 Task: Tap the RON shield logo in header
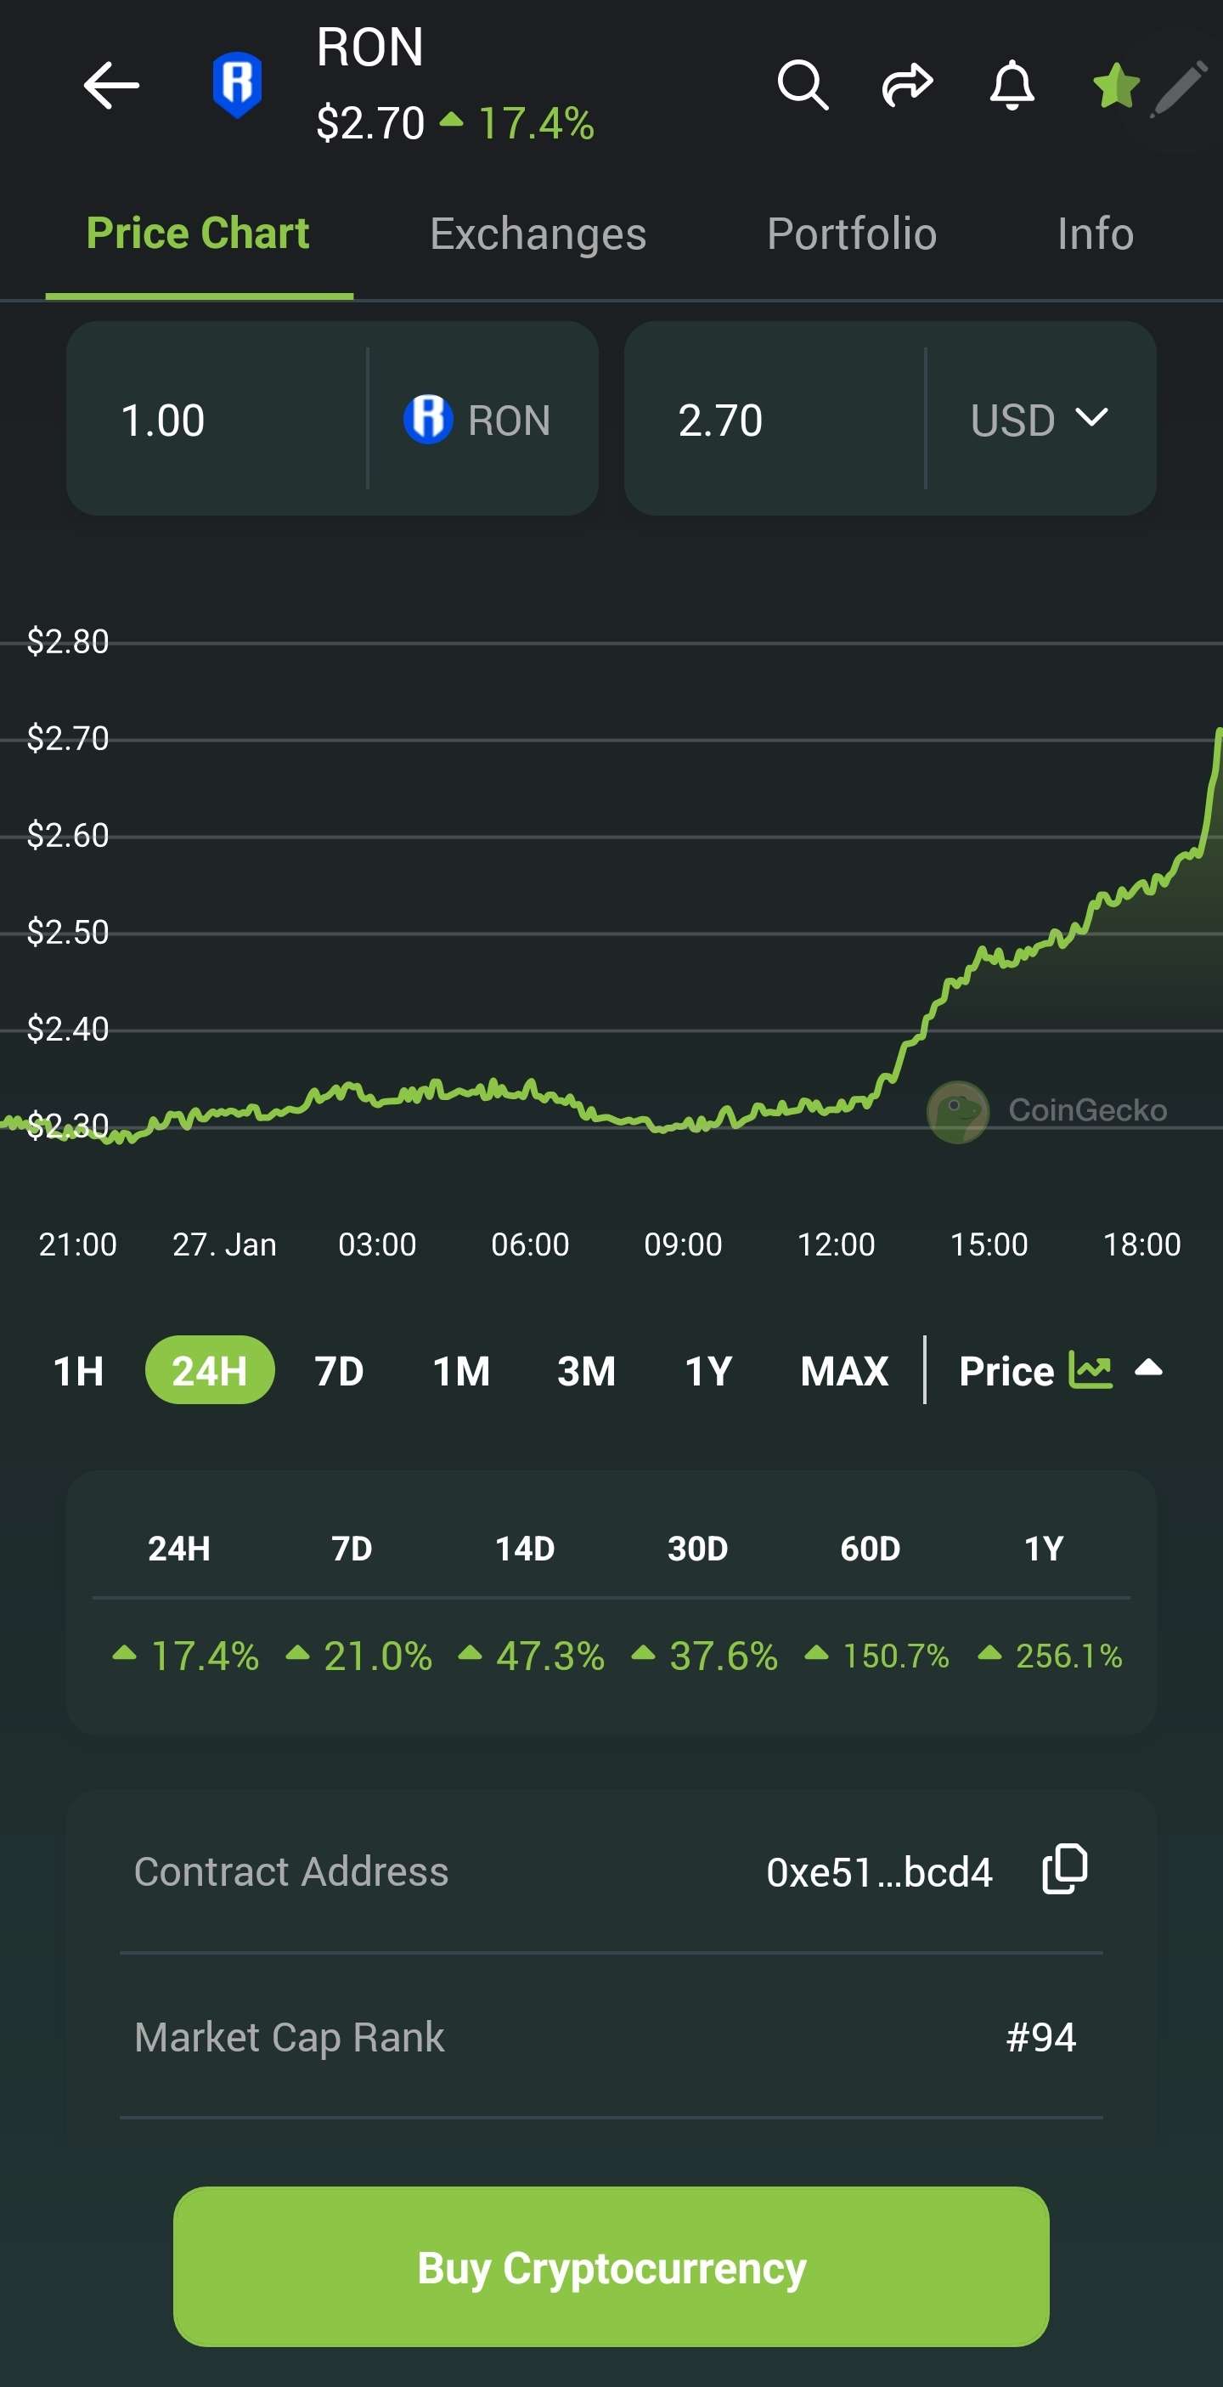click(x=237, y=85)
